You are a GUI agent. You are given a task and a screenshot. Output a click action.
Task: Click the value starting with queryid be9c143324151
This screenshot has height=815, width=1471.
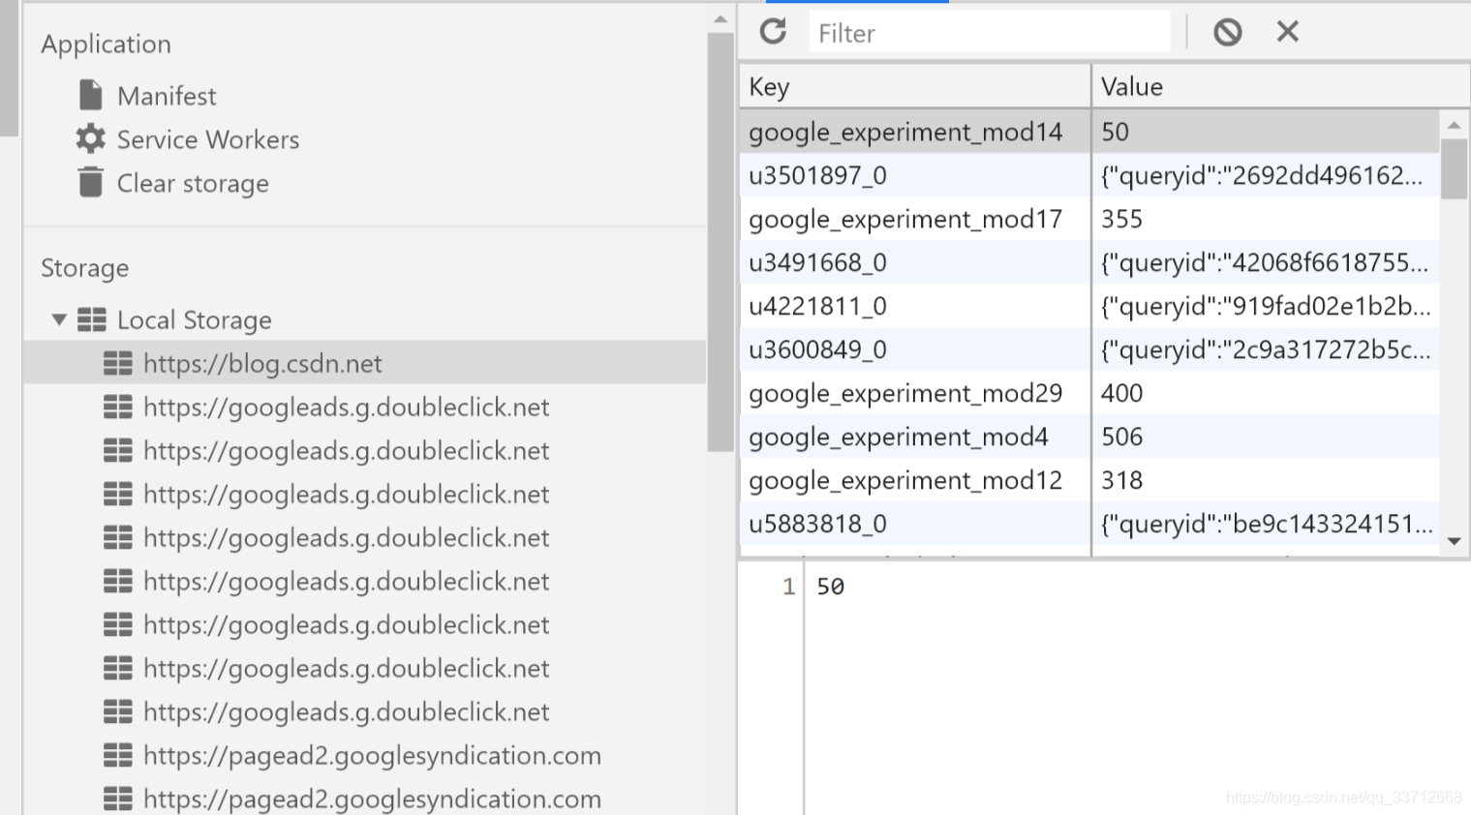click(x=1266, y=524)
